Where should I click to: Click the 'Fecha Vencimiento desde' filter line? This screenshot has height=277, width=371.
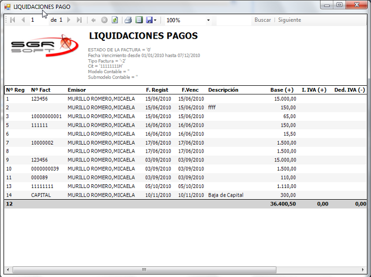tap(144, 55)
